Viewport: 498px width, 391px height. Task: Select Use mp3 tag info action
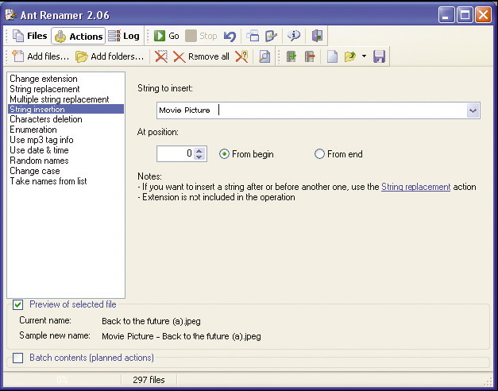[x=66, y=140]
